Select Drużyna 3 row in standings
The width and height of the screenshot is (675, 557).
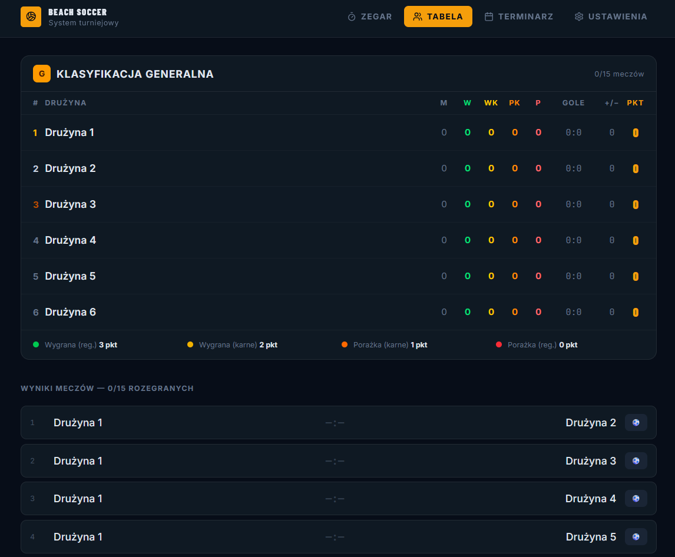[338, 204]
